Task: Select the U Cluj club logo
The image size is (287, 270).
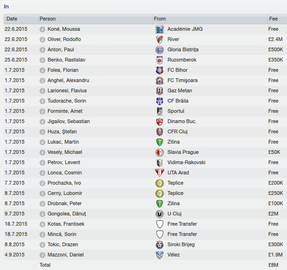Action: [x=160, y=214]
